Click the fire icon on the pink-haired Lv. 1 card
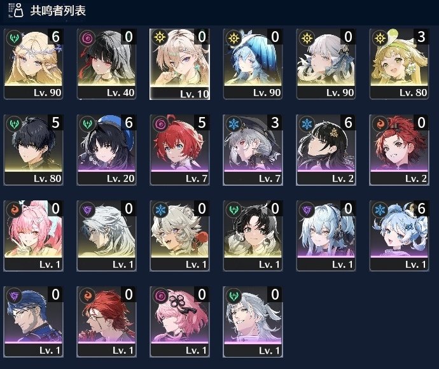This screenshot has height=369, width=439. pyautogui.click(x=14, y=210)
